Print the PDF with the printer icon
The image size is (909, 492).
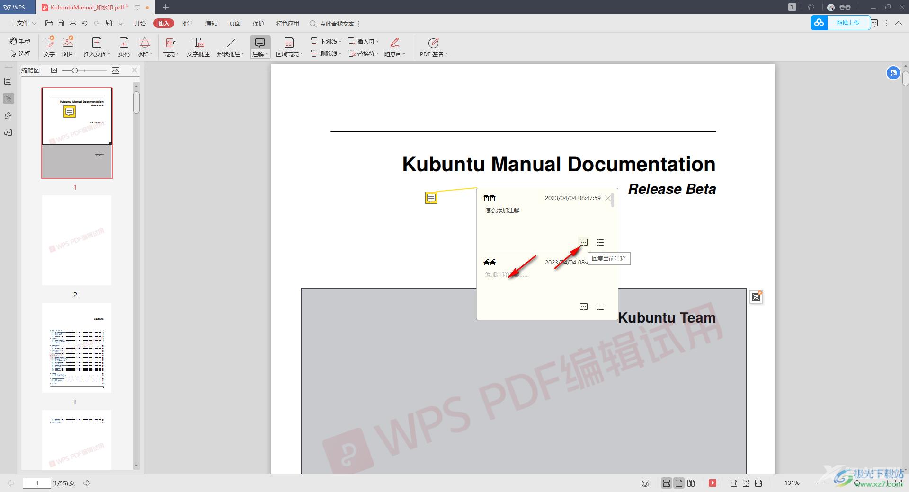(72, 23)
